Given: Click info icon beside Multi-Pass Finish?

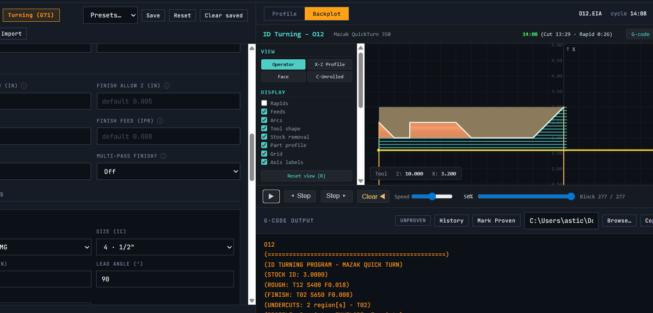Looking at the screenshot, I should point(163,156).
